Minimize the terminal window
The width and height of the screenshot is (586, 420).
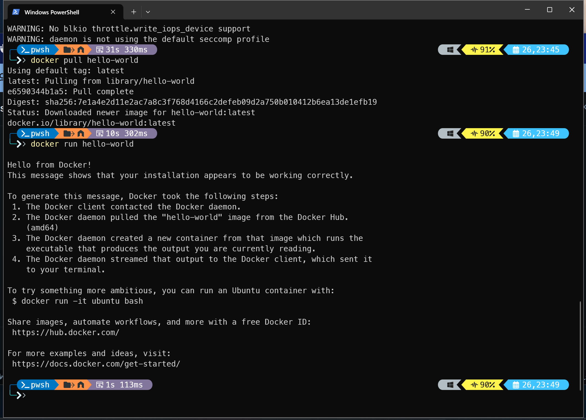click(x=527, y=10)
